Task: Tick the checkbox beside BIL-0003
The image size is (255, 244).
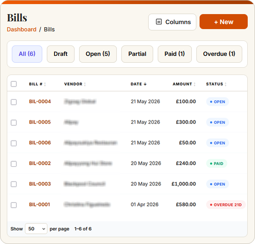Action: click(14, 184)
